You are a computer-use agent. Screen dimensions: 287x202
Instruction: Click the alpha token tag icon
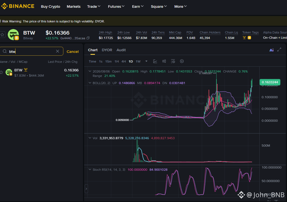[244, 38]
